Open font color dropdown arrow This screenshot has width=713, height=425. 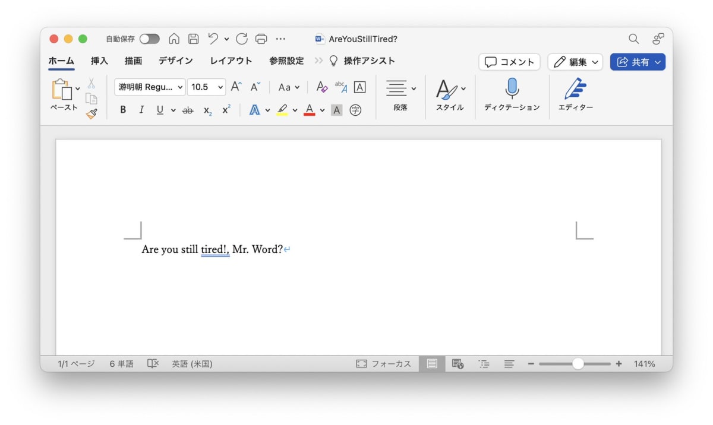pos(322,110)
